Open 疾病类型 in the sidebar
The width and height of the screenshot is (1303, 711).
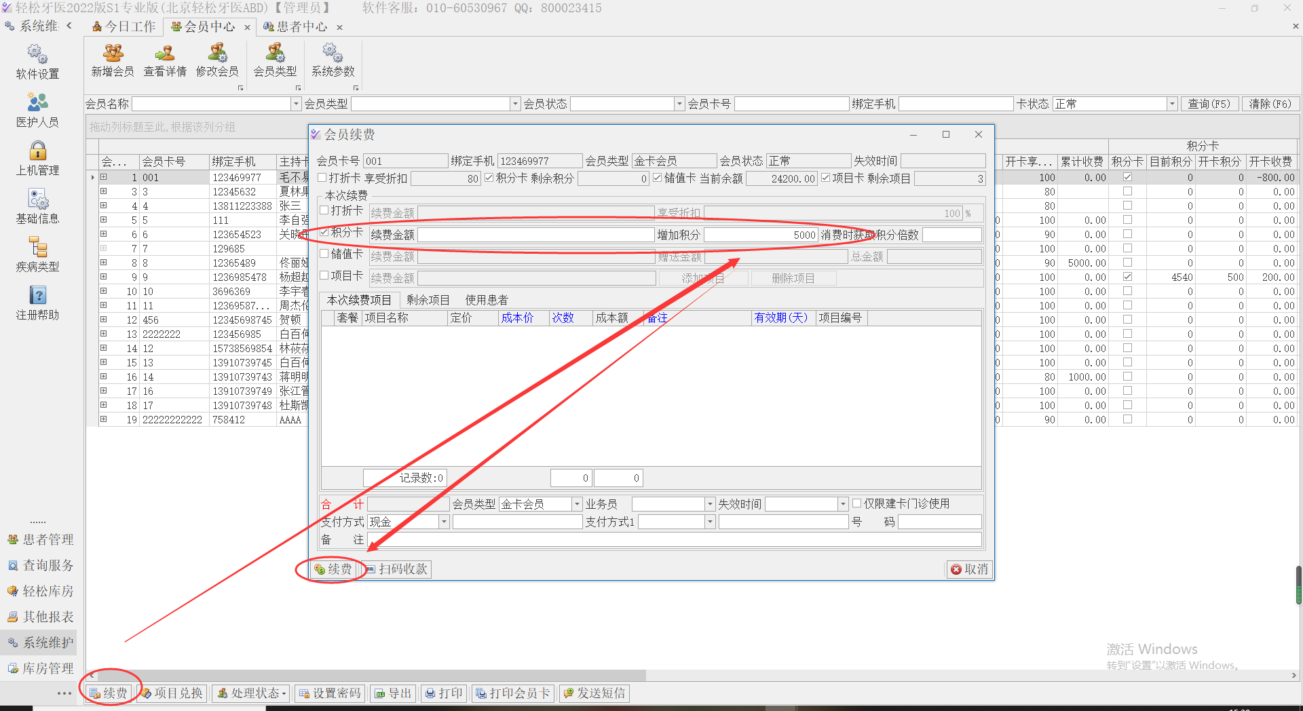tap(37, 255)
